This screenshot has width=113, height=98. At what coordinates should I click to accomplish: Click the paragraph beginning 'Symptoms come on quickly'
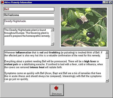(53, 76)
